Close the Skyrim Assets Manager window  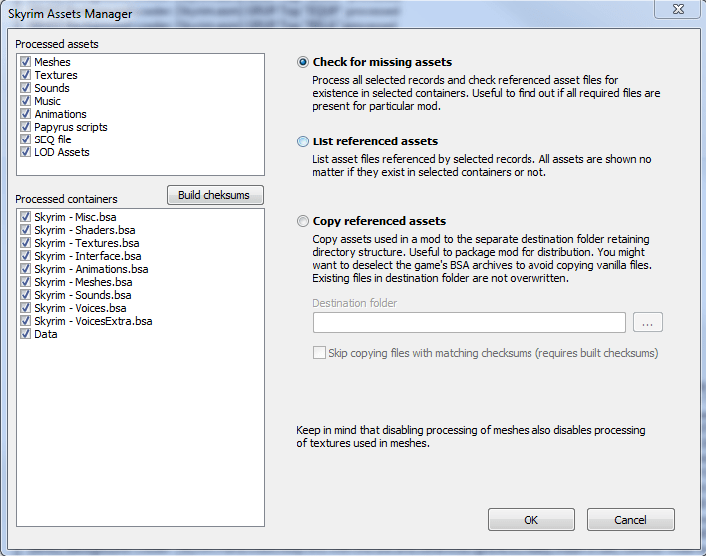678,9
